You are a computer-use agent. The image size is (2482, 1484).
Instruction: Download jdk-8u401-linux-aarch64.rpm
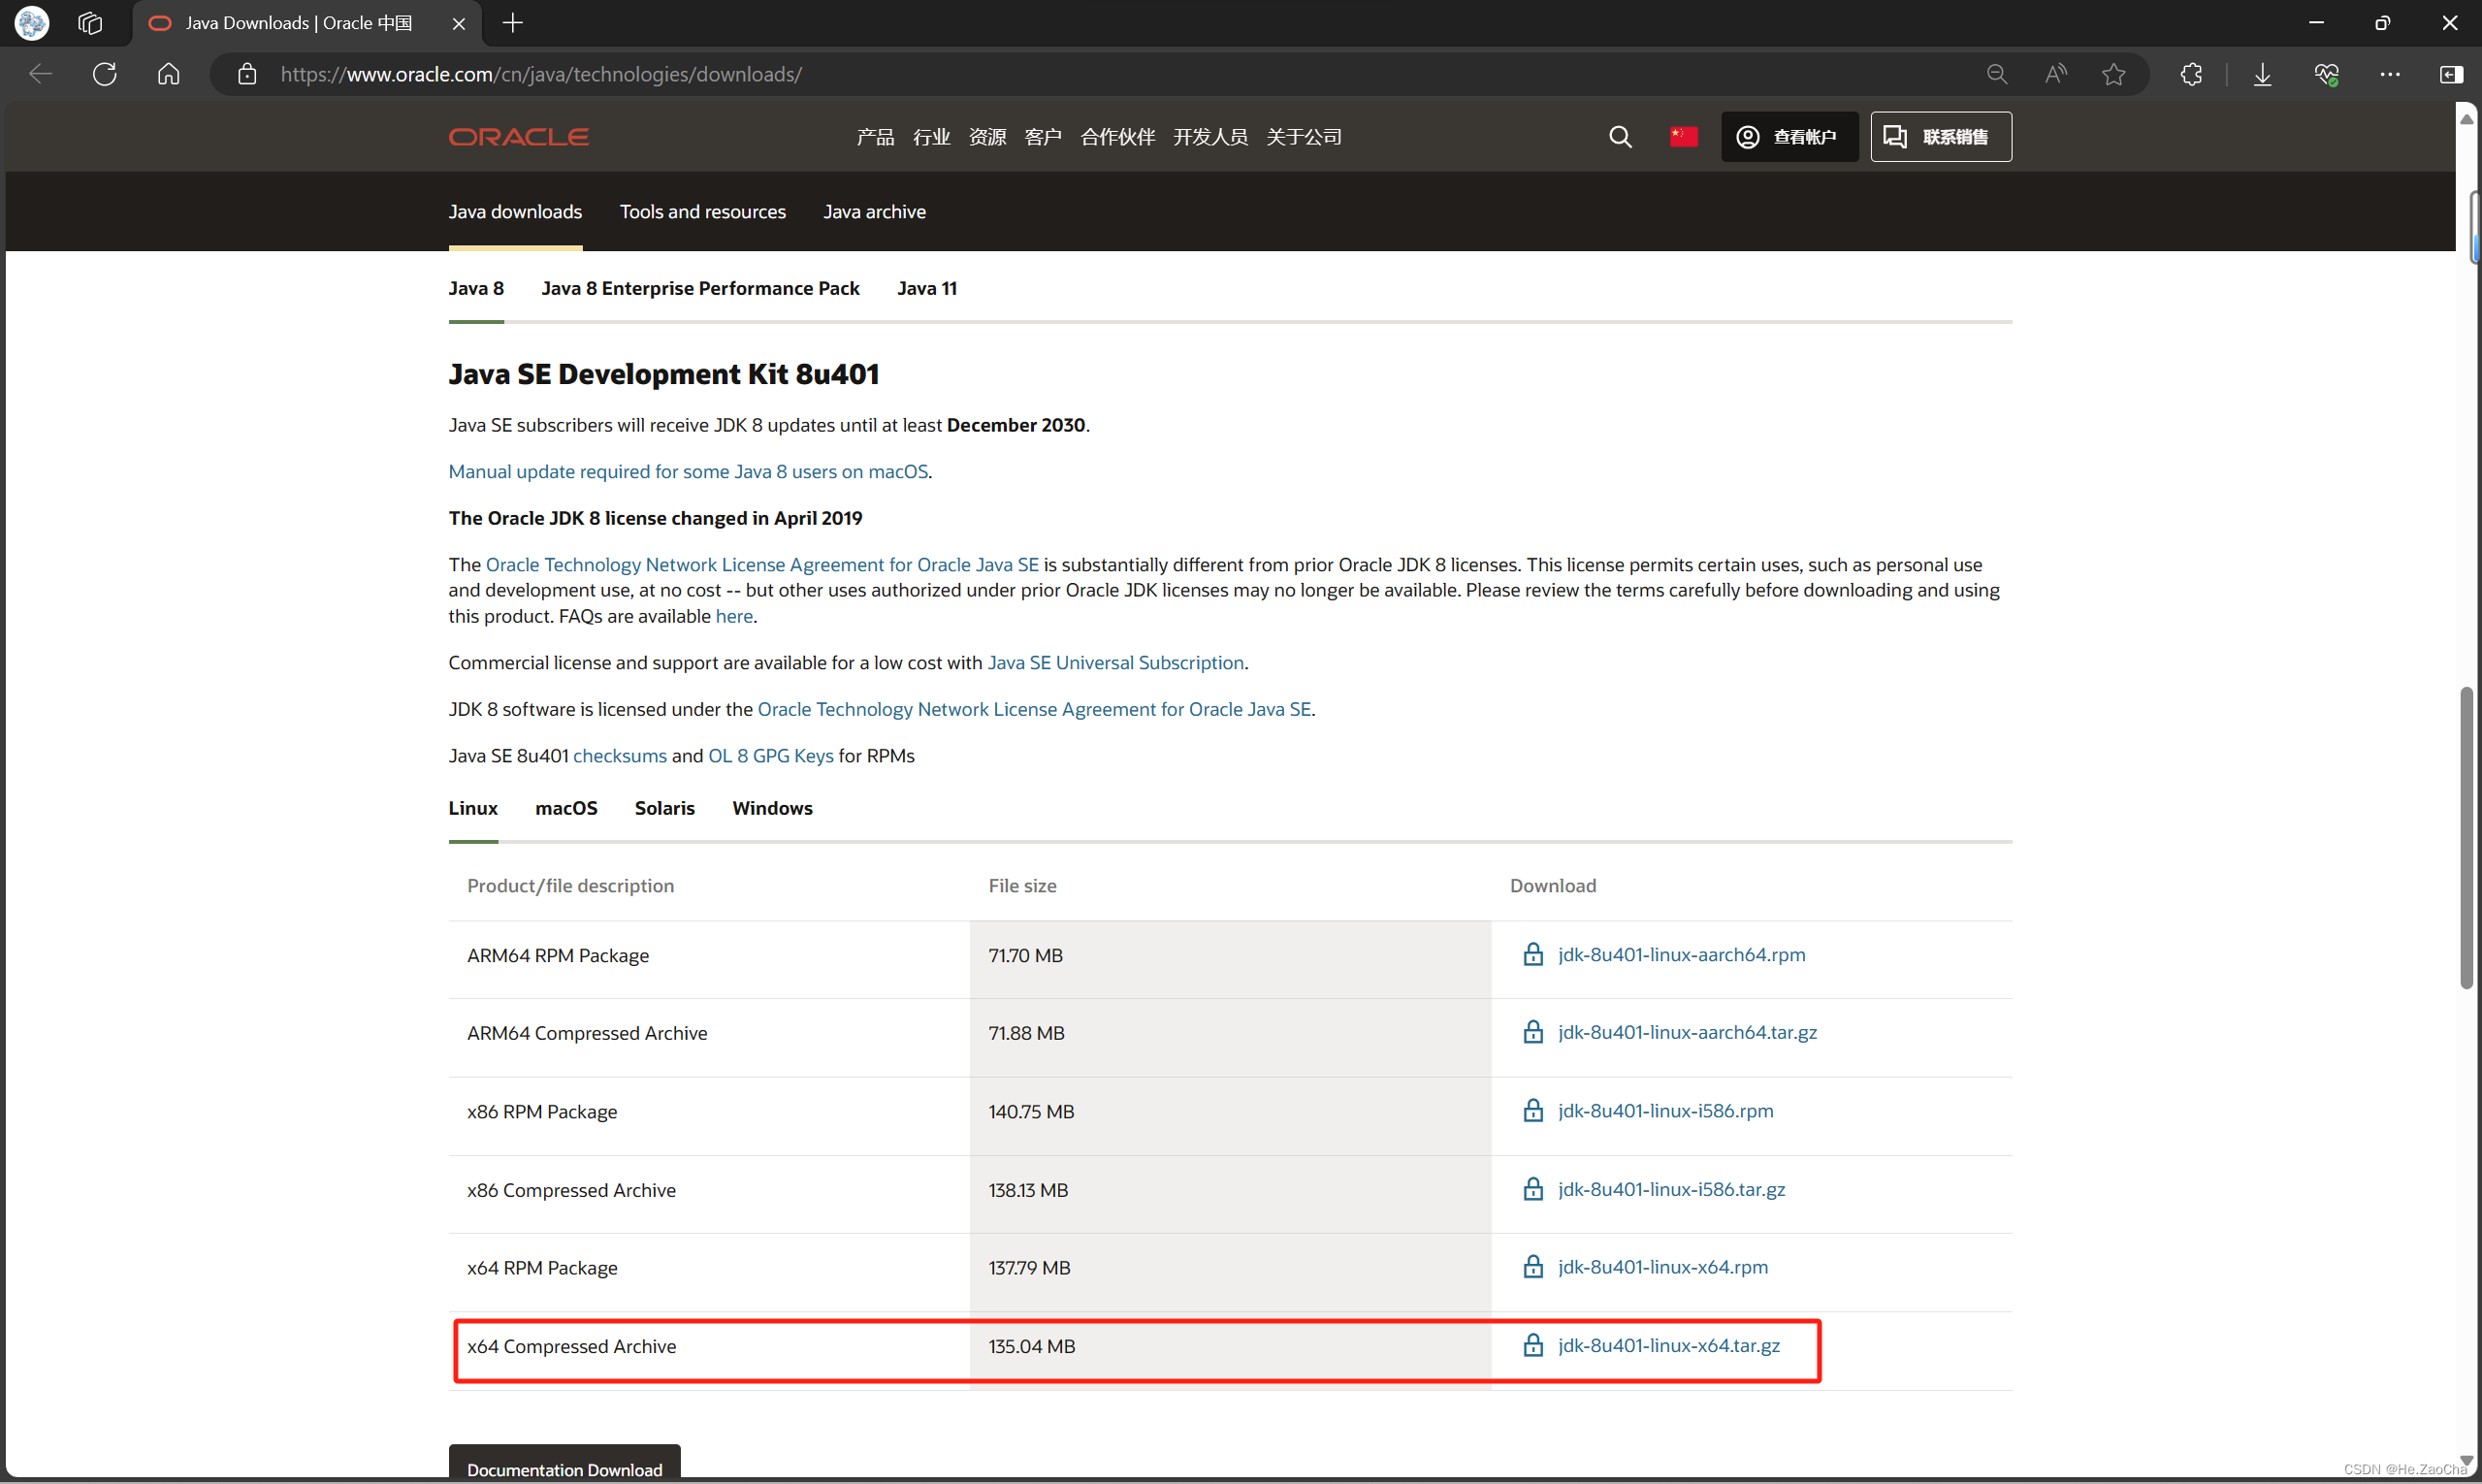tap(1682, 954)
